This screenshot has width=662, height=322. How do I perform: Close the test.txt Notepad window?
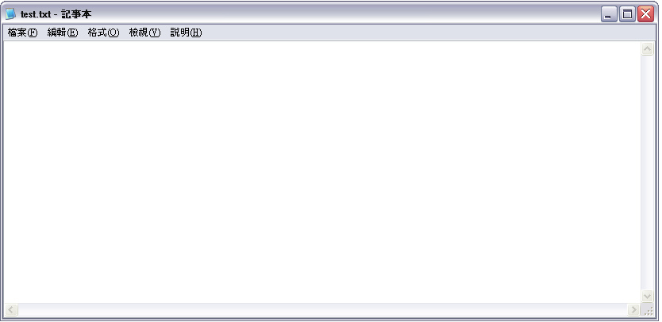click(646, 14)
